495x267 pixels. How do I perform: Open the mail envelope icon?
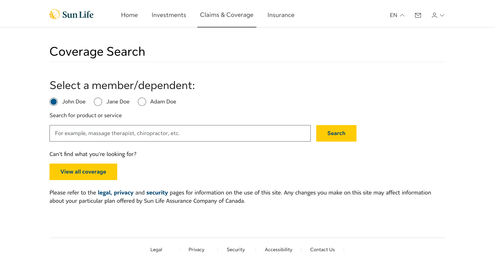[418, 15]
